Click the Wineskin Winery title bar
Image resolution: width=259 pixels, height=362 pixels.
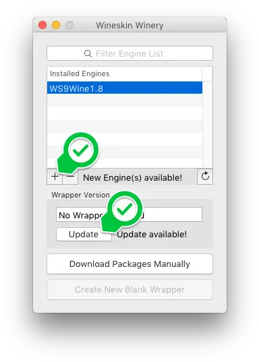click(129, 25)
